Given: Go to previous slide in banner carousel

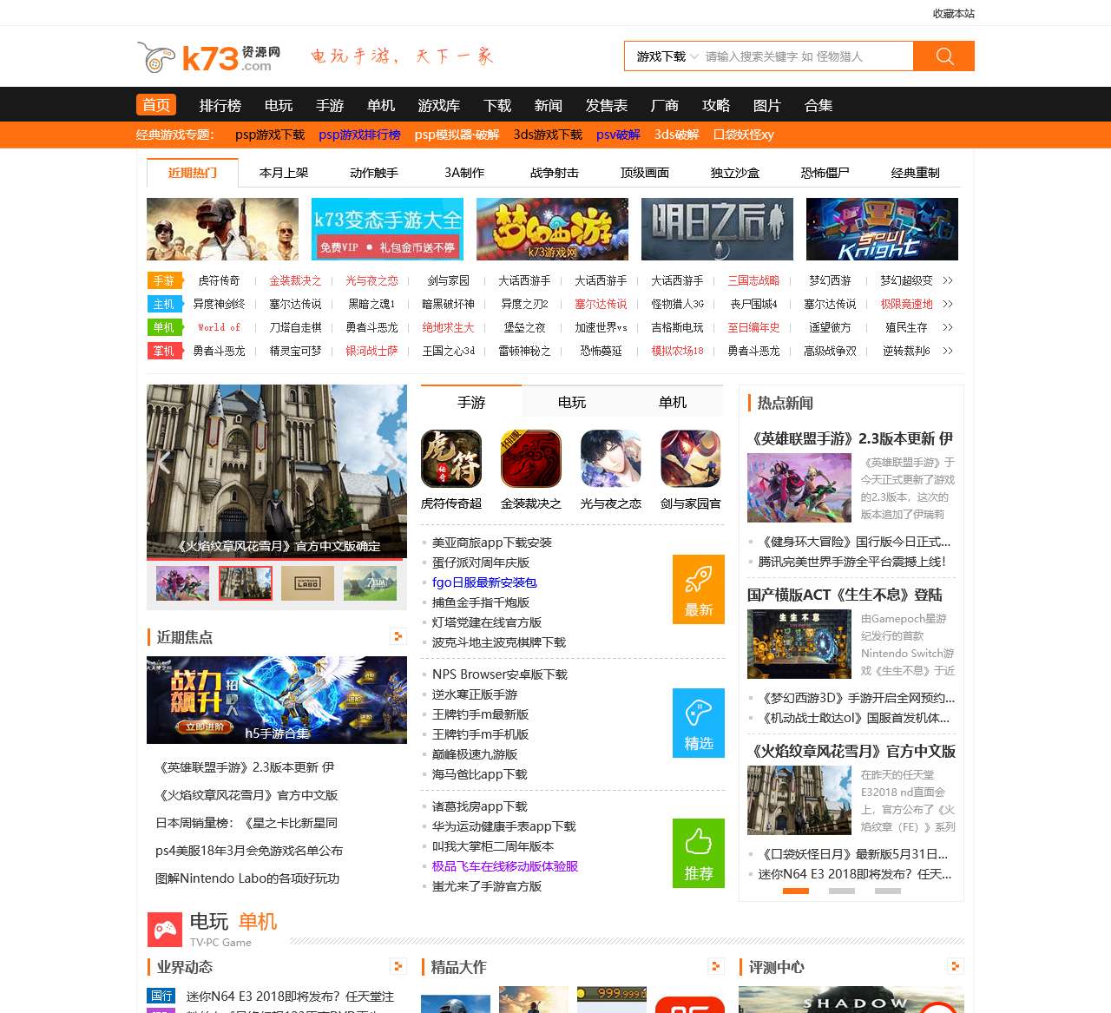Looking at the screenshot, I should click(x=162, y=461).
